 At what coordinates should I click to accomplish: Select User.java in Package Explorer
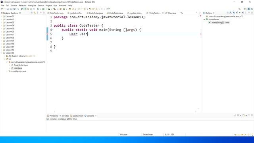pyautogui.click(x=17, y=68)
